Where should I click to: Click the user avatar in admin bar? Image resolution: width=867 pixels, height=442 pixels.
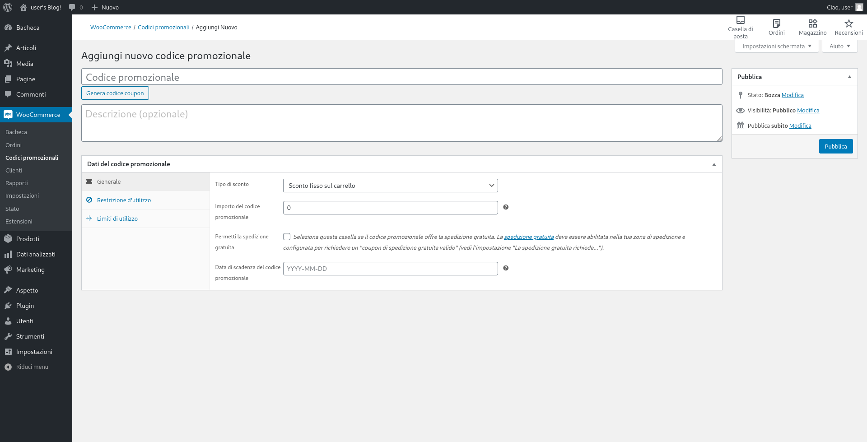click(859, 7)
